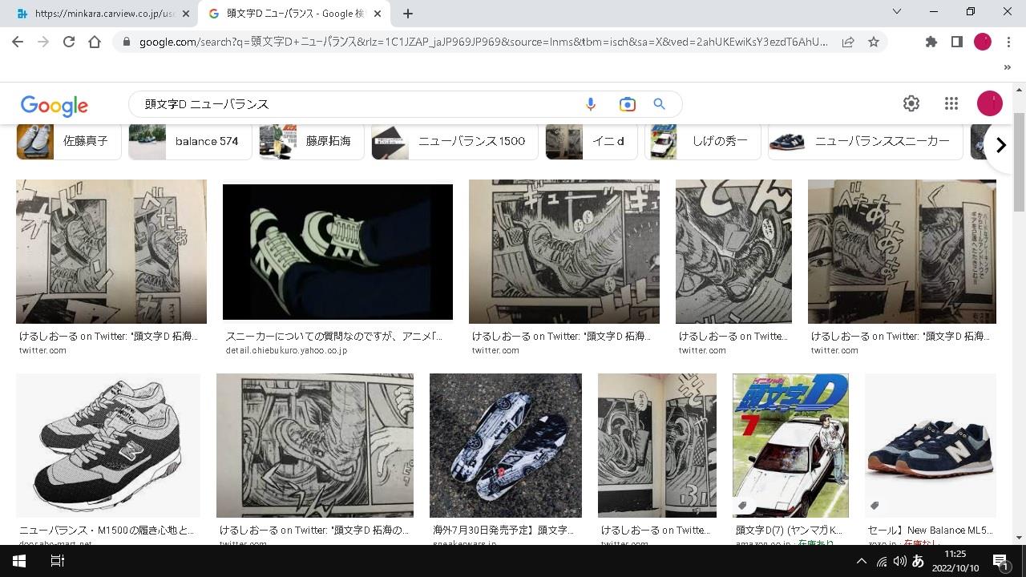Open Windows Task View

pyautogui.click(x=57, y=561)
